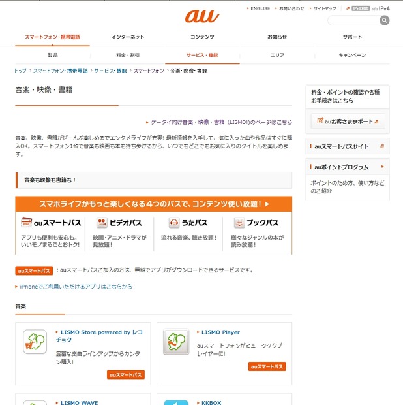Open the お問い合わせ link in the header
403x405 pixels.
tap(291, 8)
